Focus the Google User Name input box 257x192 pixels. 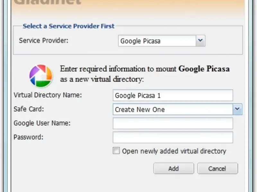pos(173,123)
